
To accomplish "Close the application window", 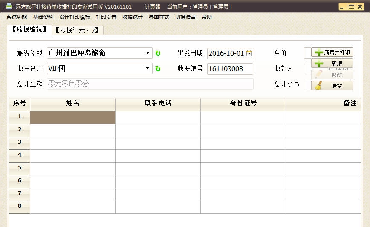I will (360, 7).
